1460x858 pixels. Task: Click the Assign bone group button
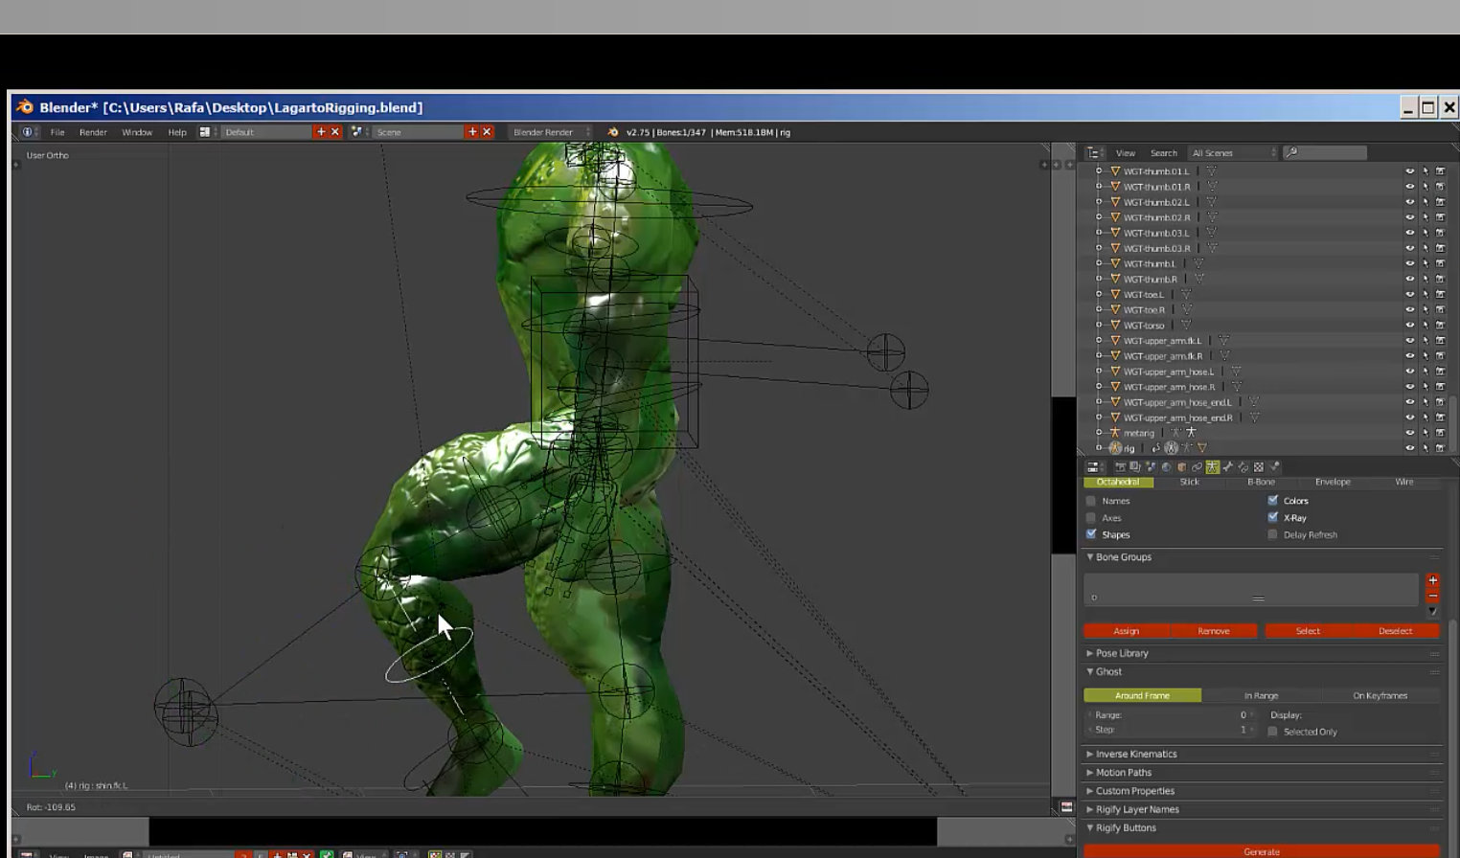[1126, 631]
